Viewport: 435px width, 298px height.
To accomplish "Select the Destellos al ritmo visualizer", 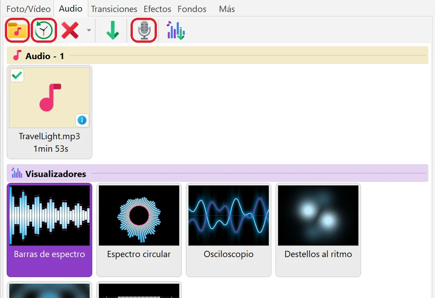I will click(x=318, y=230).
